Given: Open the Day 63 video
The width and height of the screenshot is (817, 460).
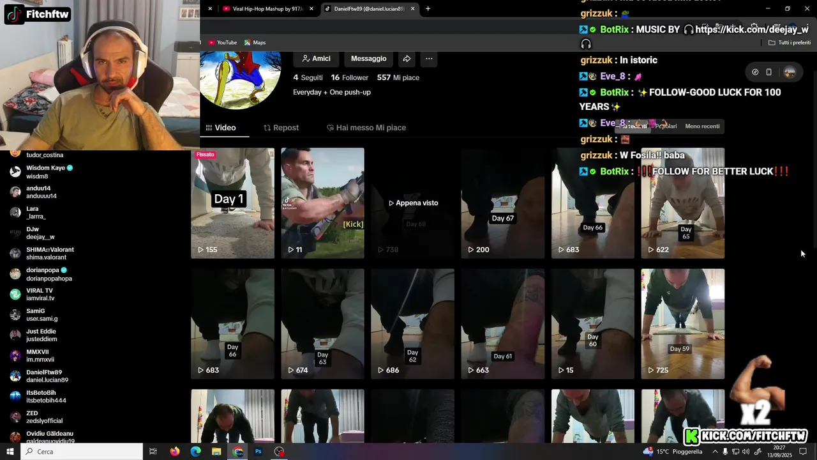Looking at the screenshot, I should [x=323, y=324].
